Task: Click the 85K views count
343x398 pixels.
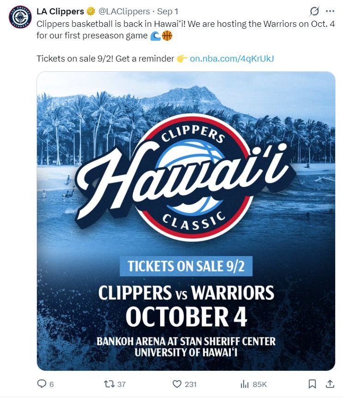Action: [260, 384]
